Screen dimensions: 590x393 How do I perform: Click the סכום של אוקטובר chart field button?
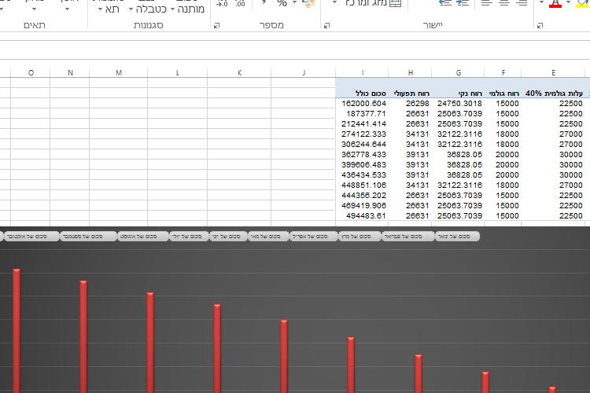pos(31,236)
